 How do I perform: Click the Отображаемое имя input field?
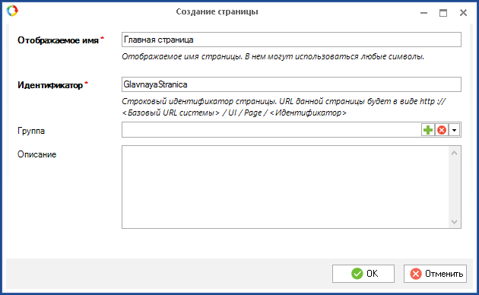(x=291, y=40)
